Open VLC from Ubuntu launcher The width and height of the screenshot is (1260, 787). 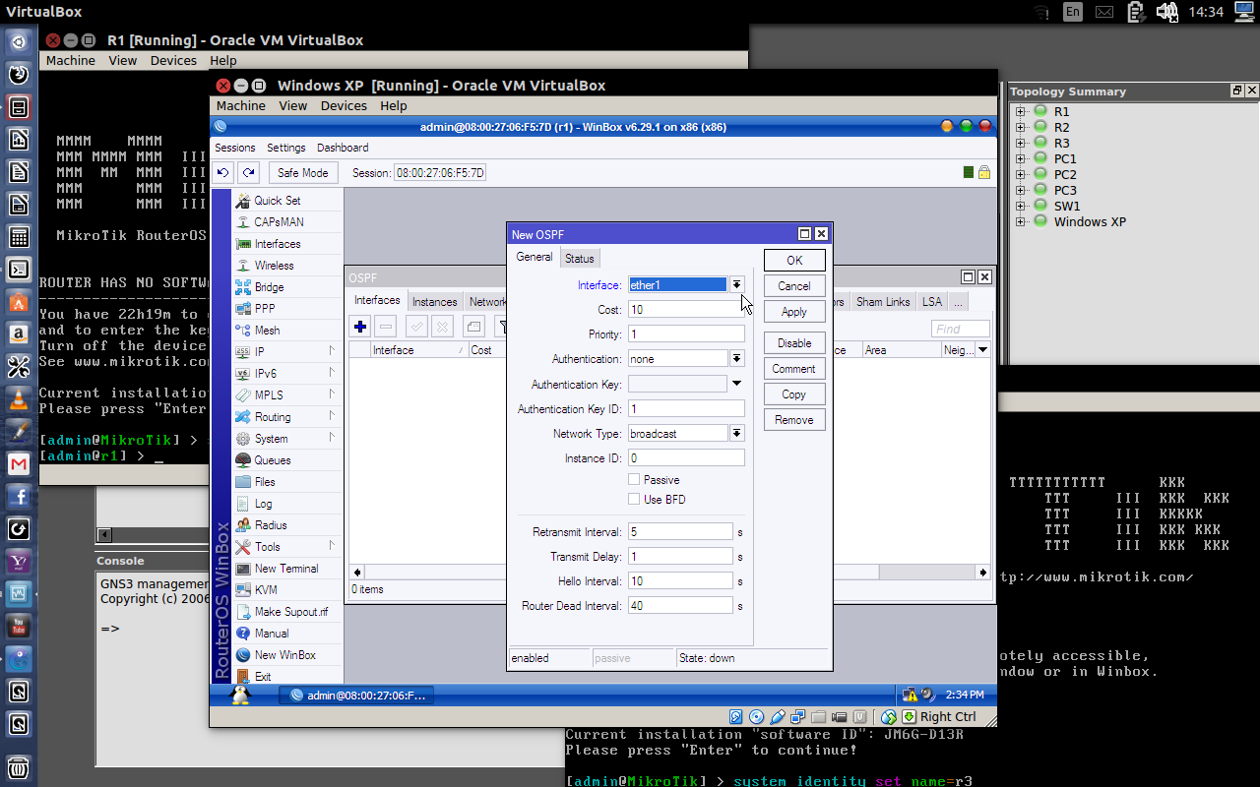tap(18, 399)
